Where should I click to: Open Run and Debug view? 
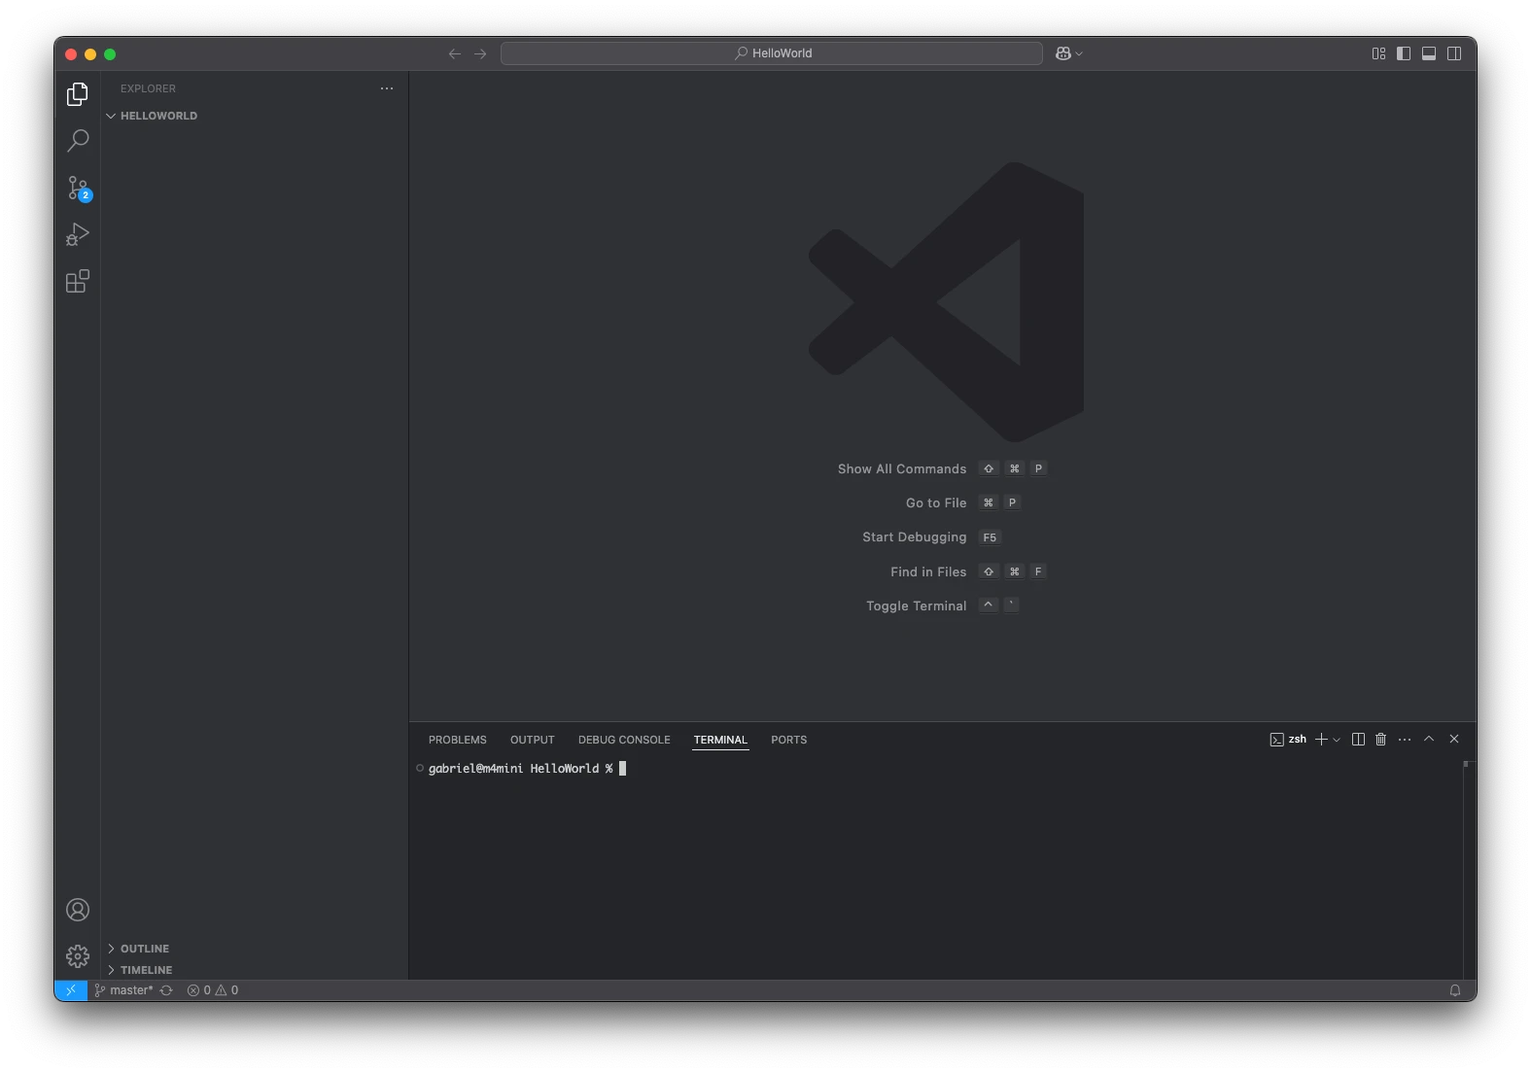pos(78,234)
